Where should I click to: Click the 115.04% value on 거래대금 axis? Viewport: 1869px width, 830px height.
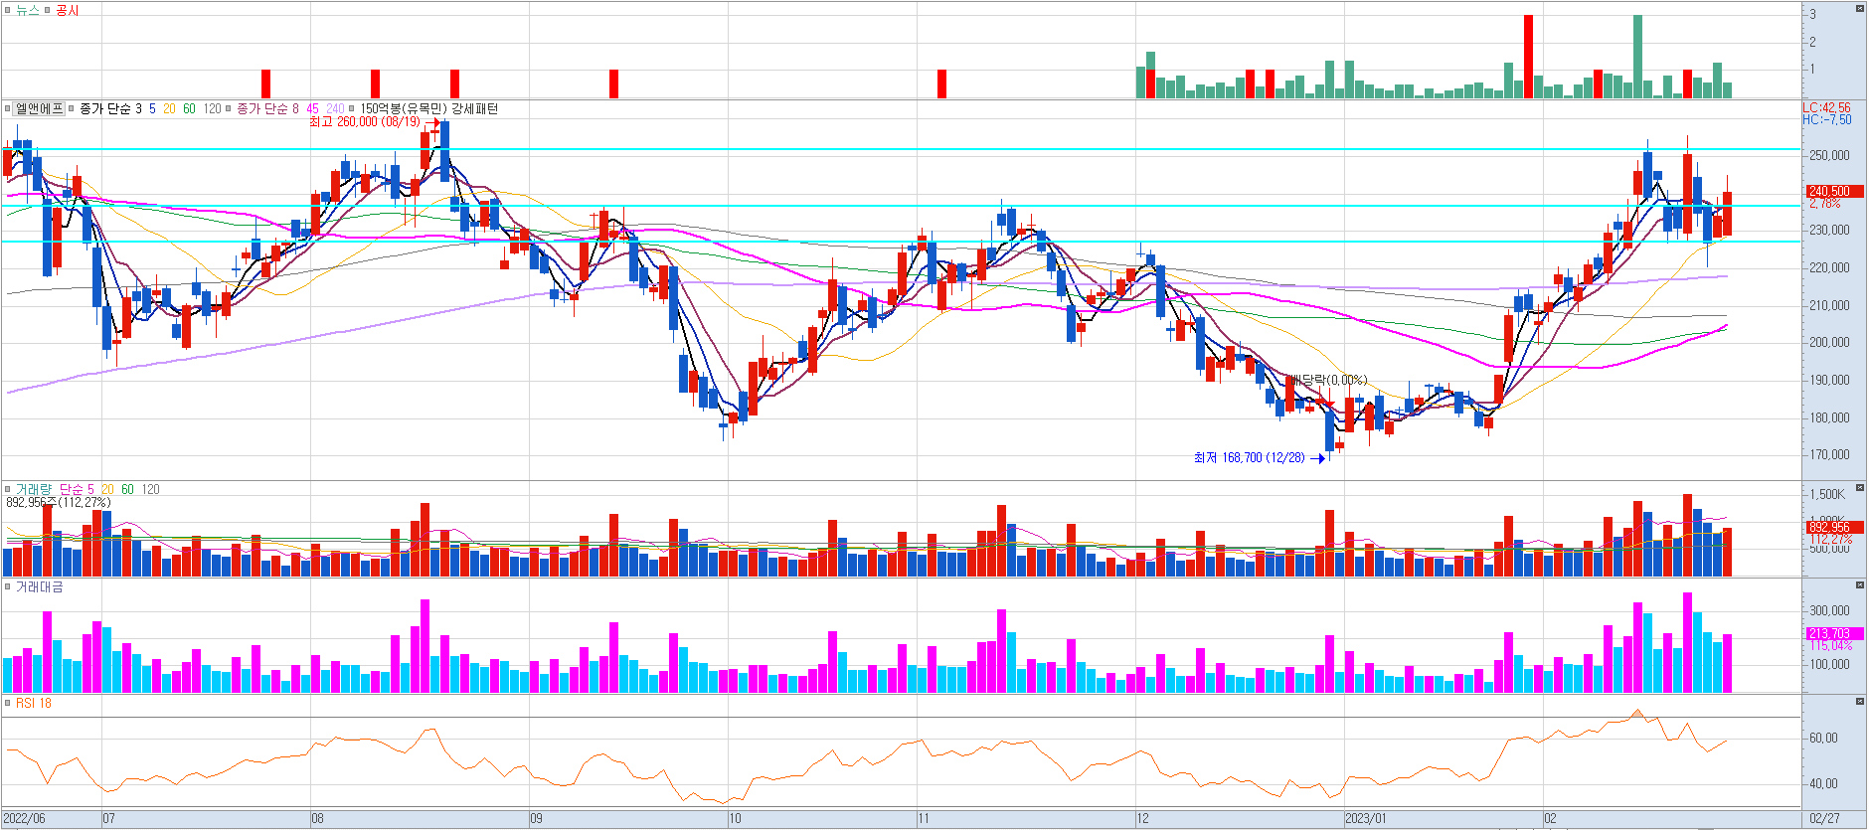tap(1831, 645)
